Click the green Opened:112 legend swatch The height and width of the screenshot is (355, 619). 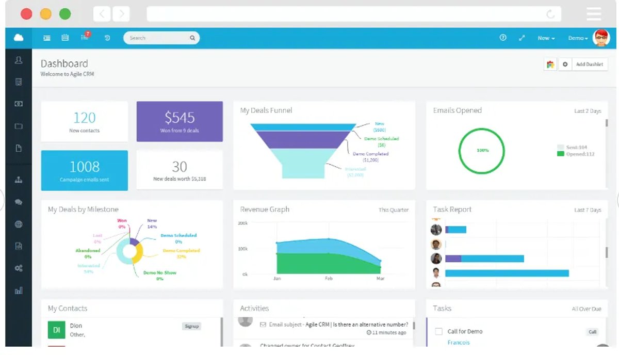(x=560, y=154)
